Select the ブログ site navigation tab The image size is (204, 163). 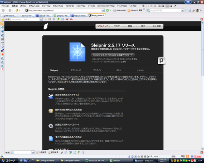point(117,26)
